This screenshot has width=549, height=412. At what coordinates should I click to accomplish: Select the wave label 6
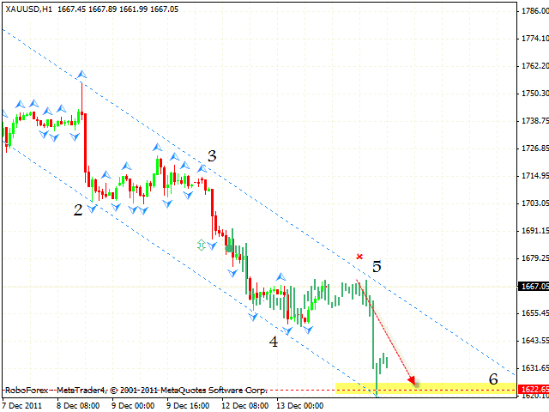493,379
